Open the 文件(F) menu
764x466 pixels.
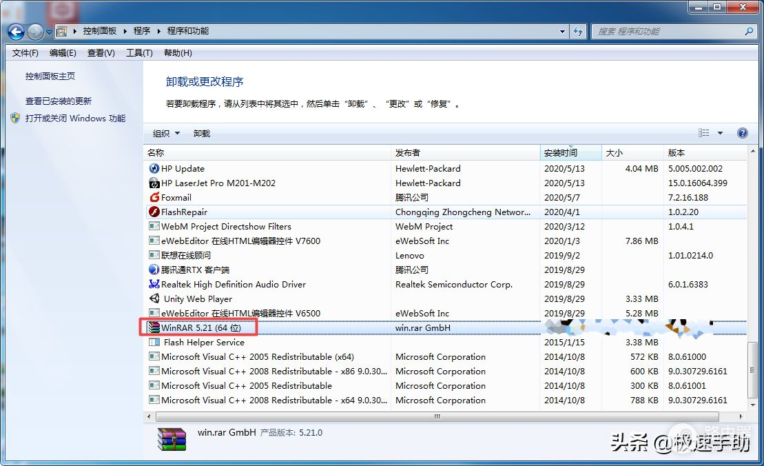[25, 53]
